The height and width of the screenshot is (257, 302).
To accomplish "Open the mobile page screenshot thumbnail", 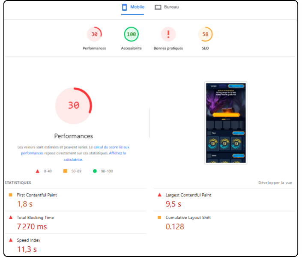I will point(226,122).
